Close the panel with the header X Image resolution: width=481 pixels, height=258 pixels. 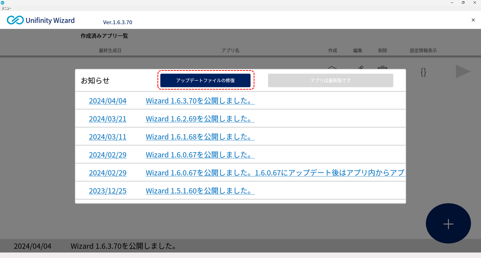[x=473, y=20]
